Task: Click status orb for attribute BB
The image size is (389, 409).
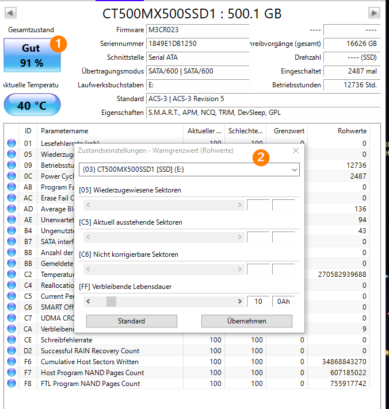Action: click(12, 264)
